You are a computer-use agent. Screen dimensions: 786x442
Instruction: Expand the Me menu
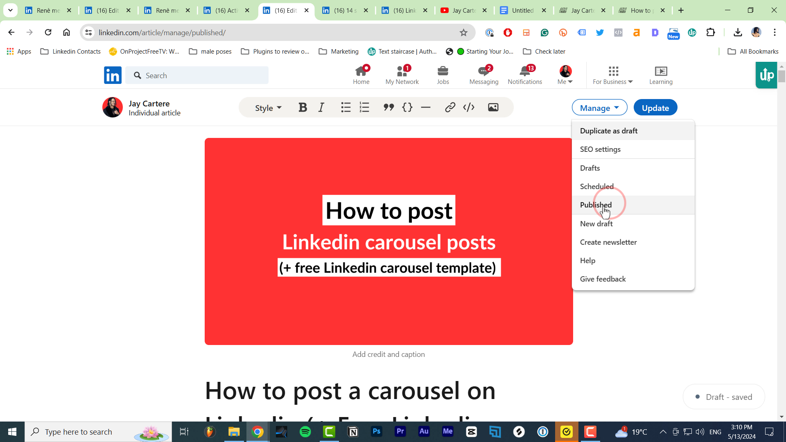point(565,75)
